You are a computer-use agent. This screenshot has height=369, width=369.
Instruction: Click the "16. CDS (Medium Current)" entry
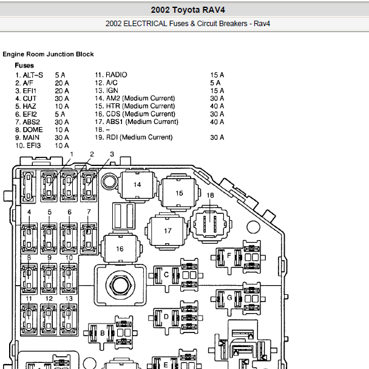(x=135, y=114)
